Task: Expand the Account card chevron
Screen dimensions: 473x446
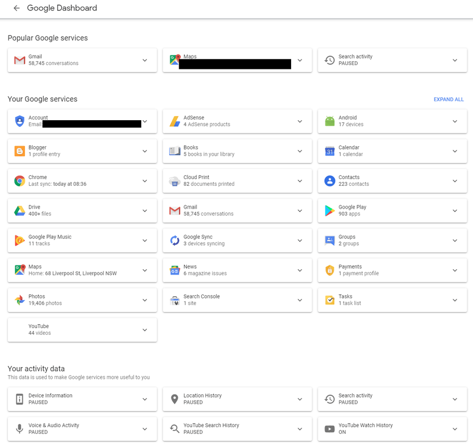Action: pyautogui.click(x=145, y=121)
